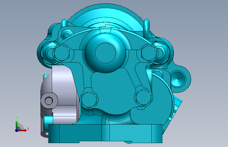
Task: Select the rectangular base mounting flange
Action: pos(105,134)
